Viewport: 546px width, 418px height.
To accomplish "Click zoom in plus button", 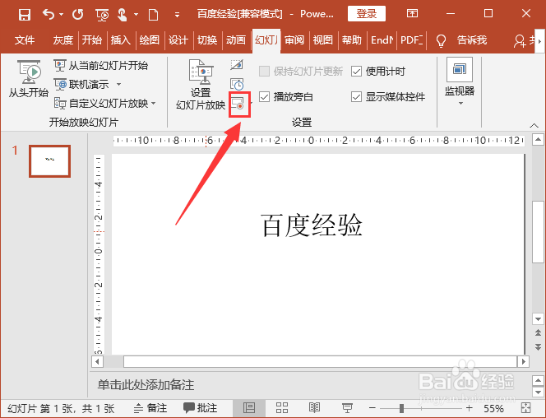I will pos(470,408).
